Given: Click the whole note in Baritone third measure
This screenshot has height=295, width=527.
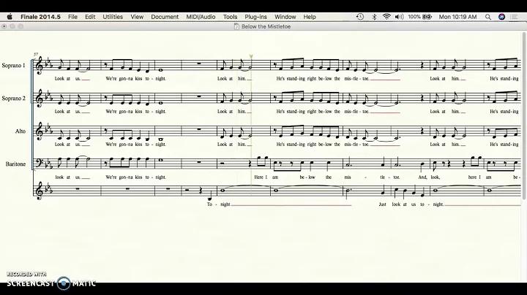Looking at the screenshot, I should (160, 160).
